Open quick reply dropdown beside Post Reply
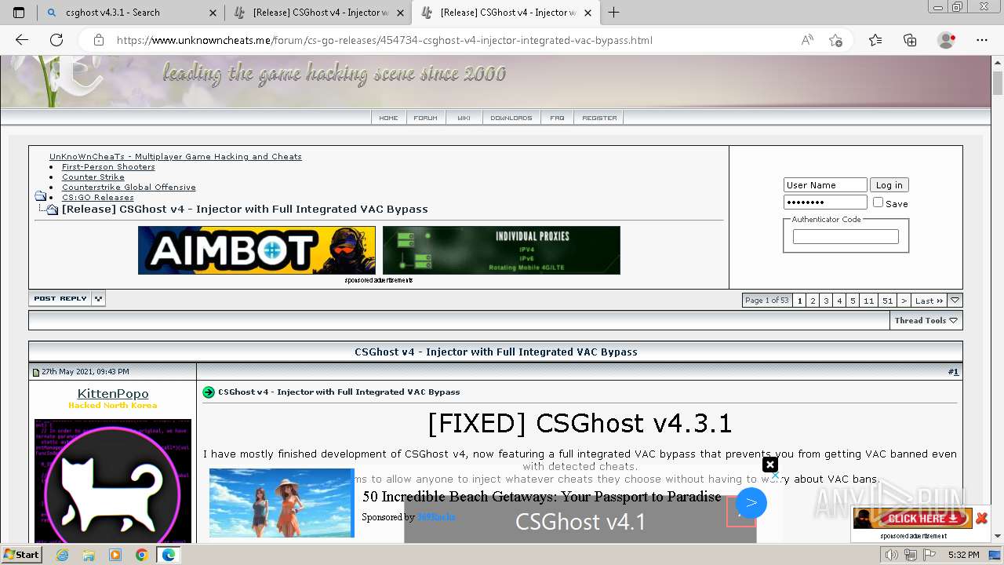 pyautogui.click(x=99, y=298)
